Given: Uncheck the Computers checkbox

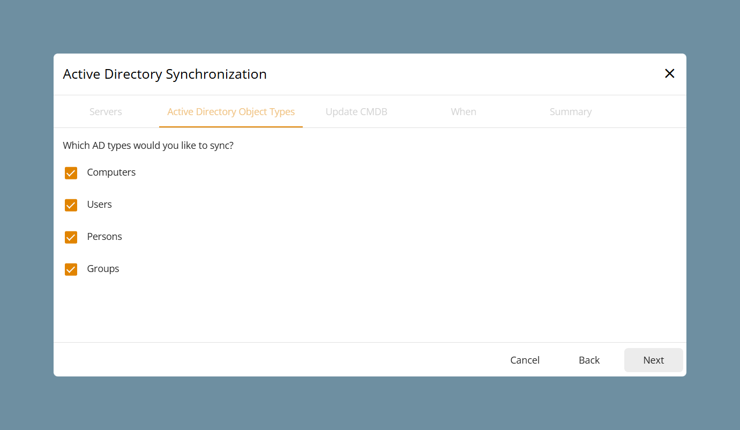Looking at the screenshot, I should (x=71, y=173).
